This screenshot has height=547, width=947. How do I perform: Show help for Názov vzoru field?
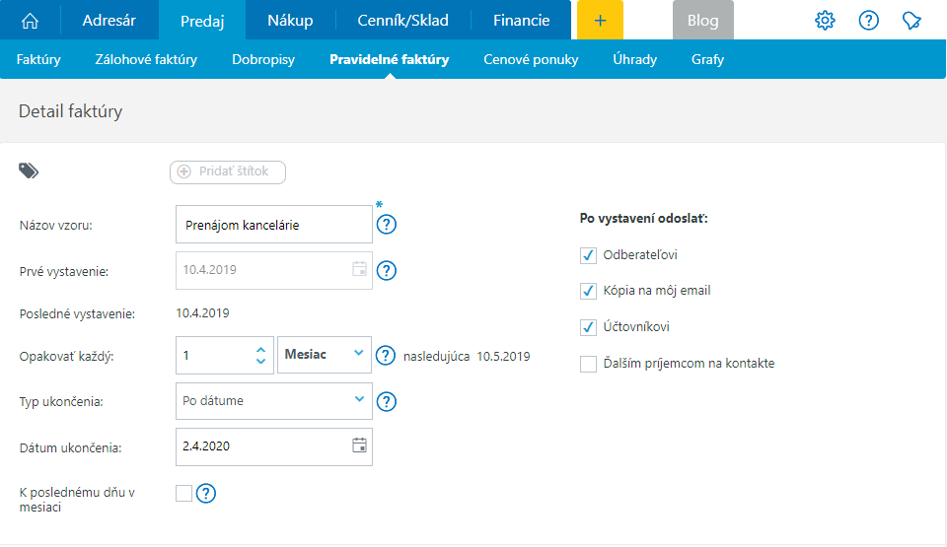[387, 225]
